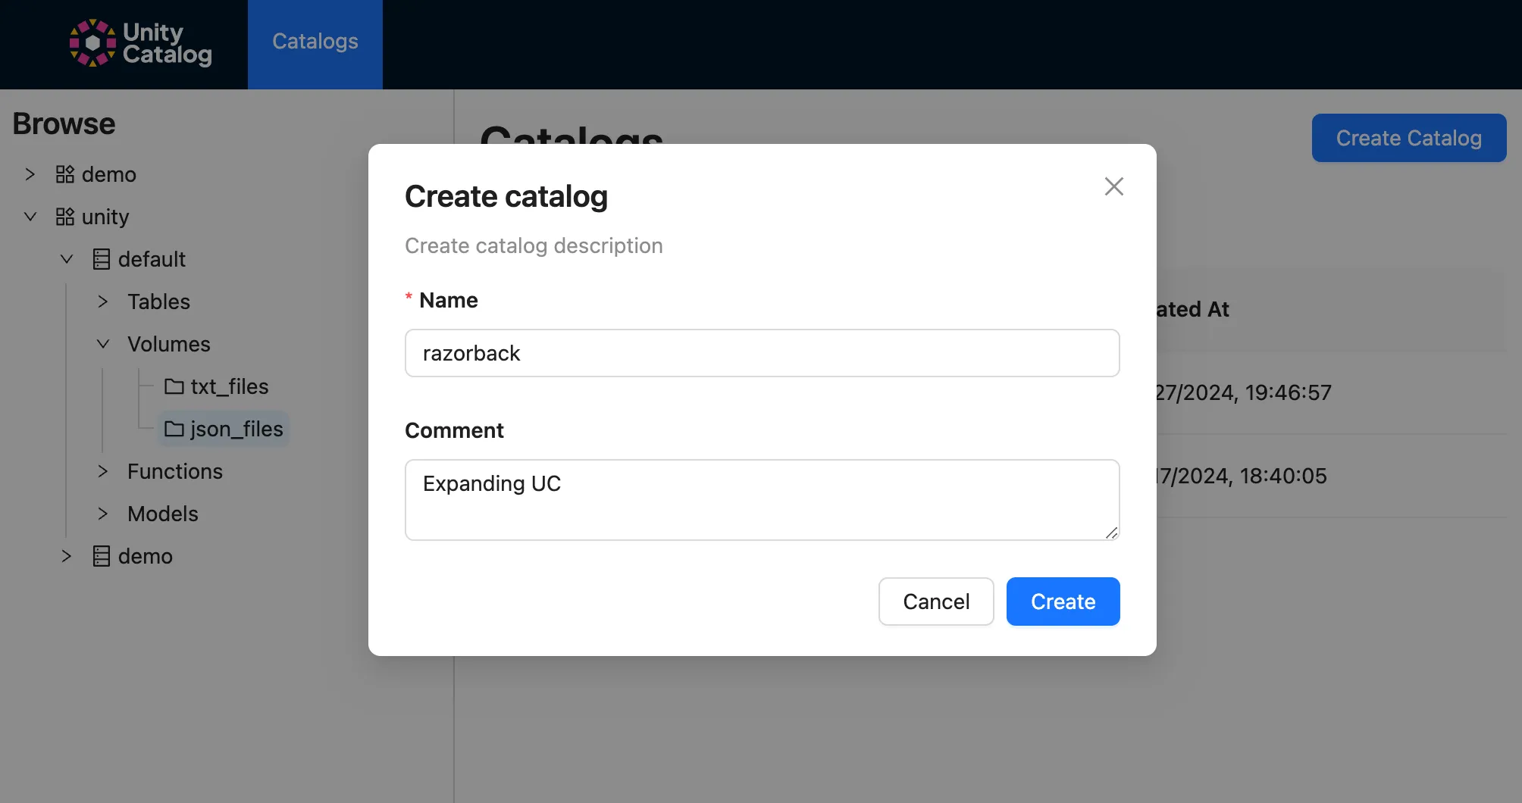Collapse the unity catalog tree
Viewport: 1522px width, 803px height.
pos(30,217)
